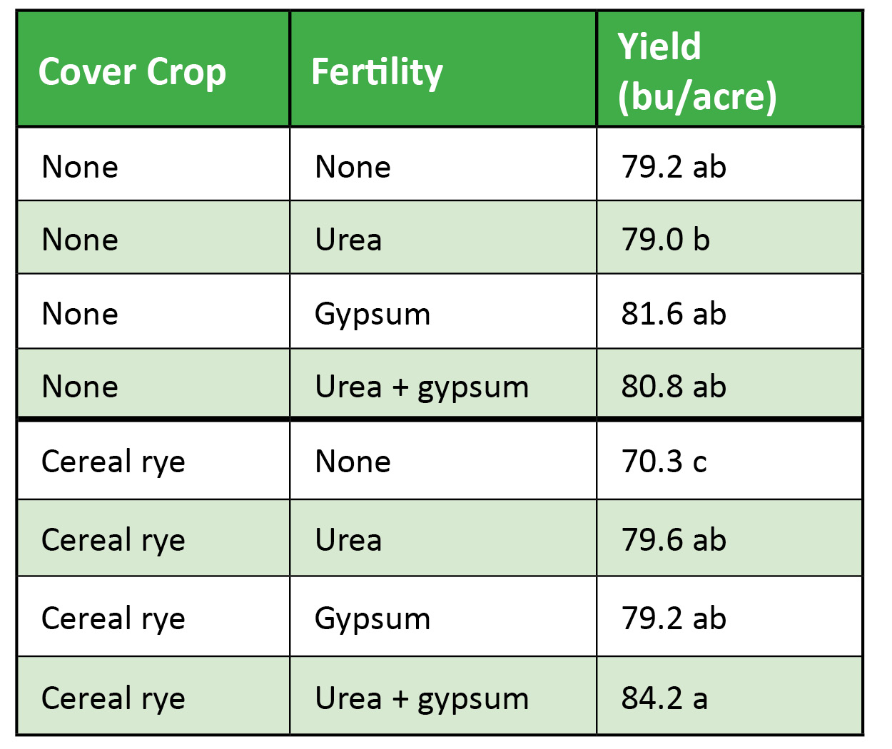This screenshot has width=892, height=749.
Task: Select the 80.8 ab yield cell
Action: [x=673, y=387]
